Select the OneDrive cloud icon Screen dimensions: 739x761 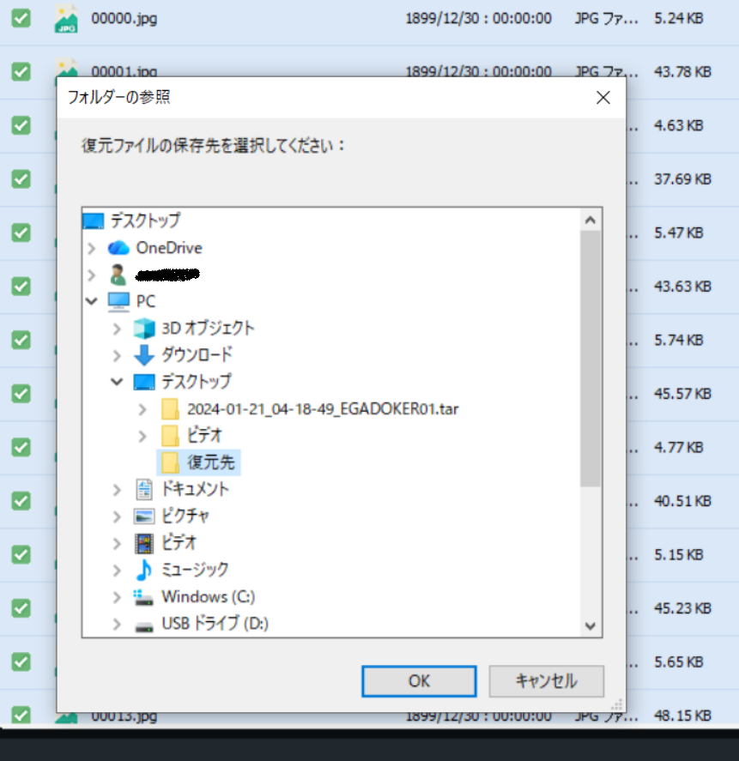pos(118,248)
